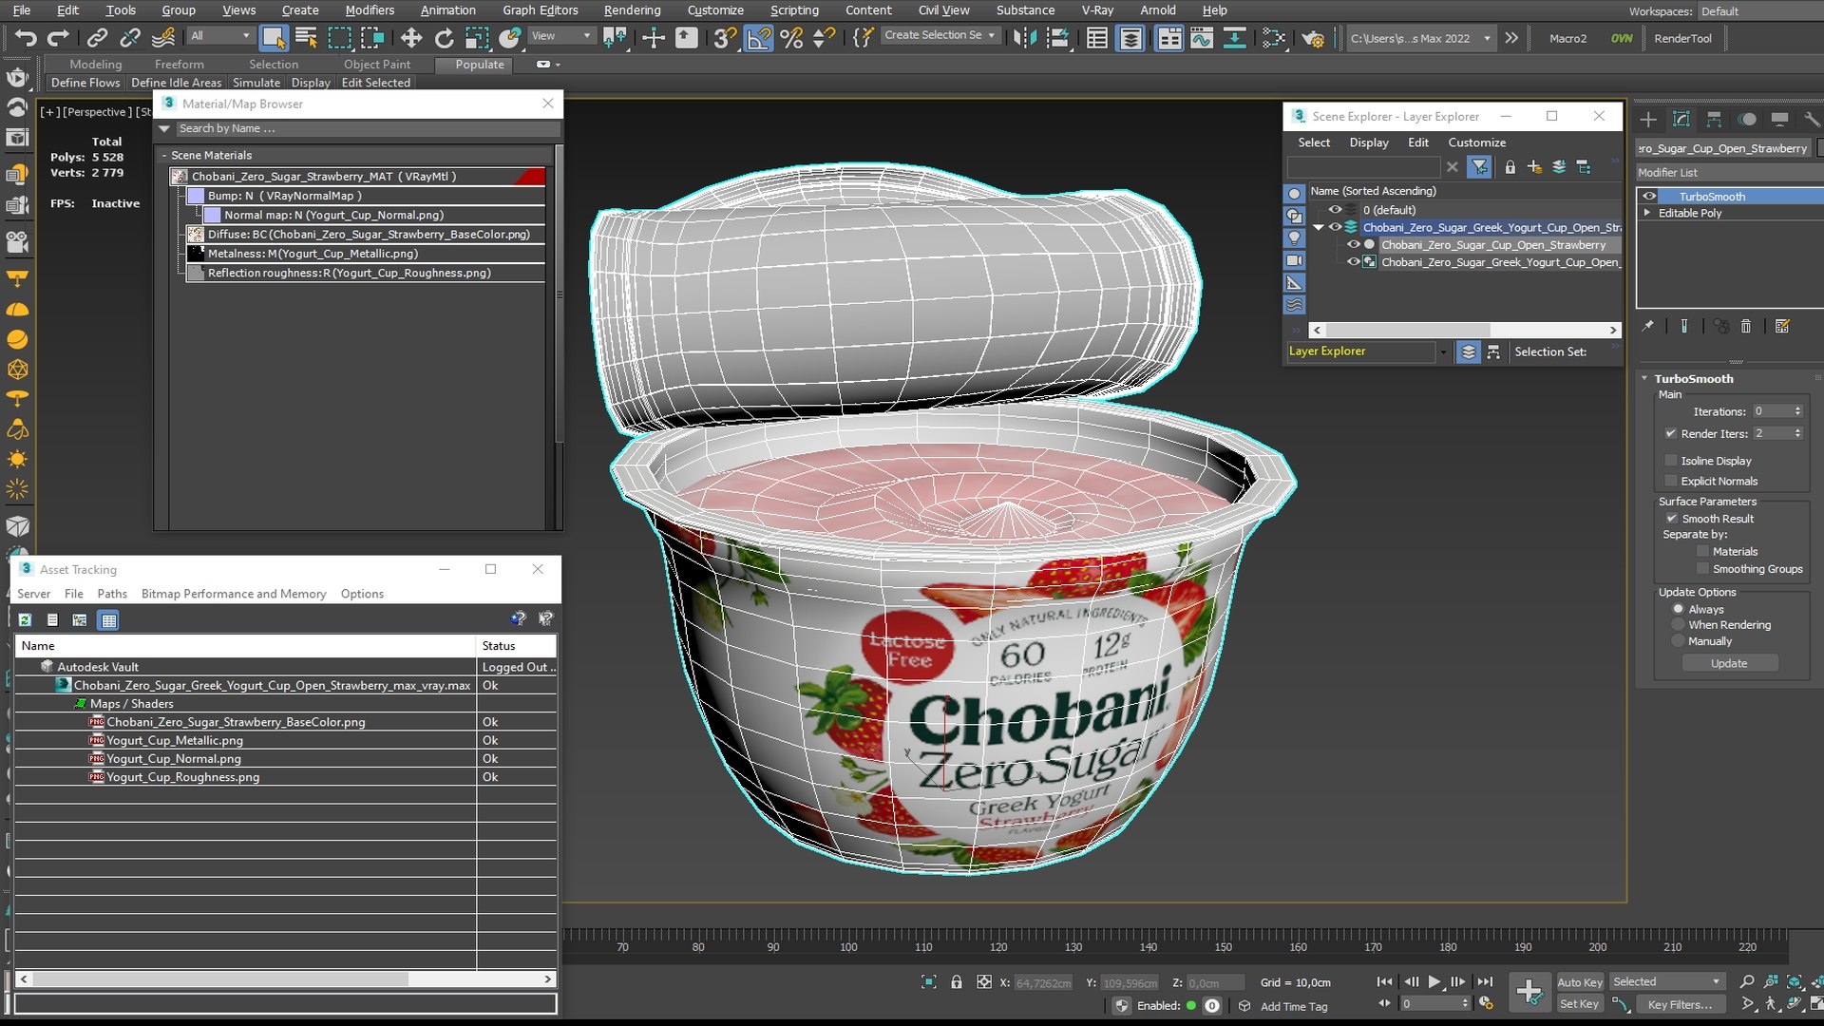
Task: Click the Update button in TurboSmooth
Action: 1729,663
